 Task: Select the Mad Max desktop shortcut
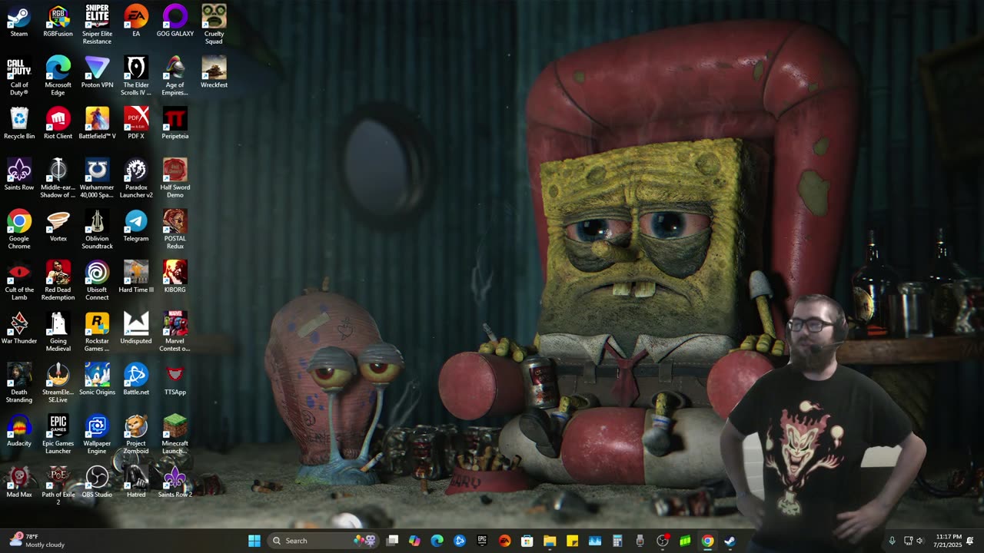coord(19,482)
